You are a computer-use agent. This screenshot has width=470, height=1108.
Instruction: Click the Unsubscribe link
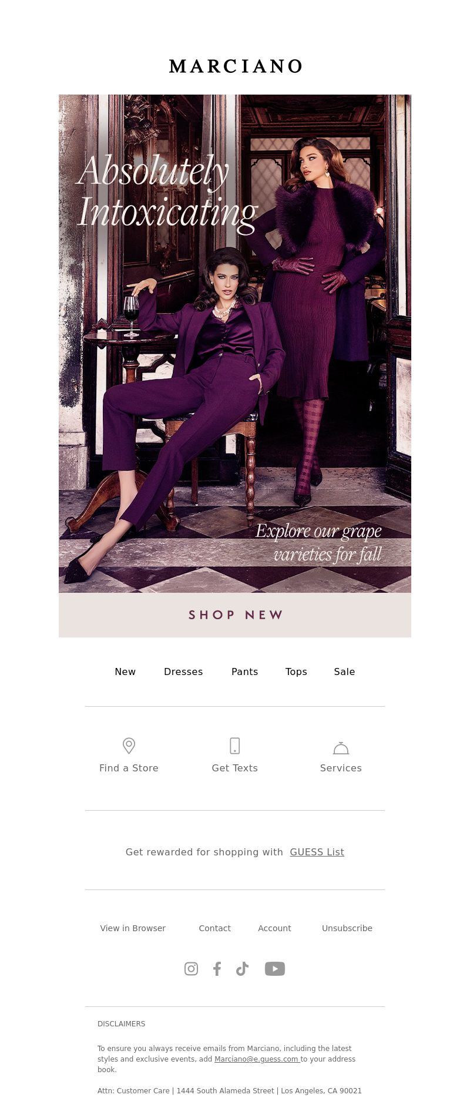pyautogui.click(x=347, y=928)
